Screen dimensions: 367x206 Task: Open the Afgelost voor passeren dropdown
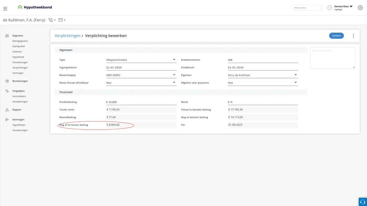pyautogui.click(x=262, y=83)
